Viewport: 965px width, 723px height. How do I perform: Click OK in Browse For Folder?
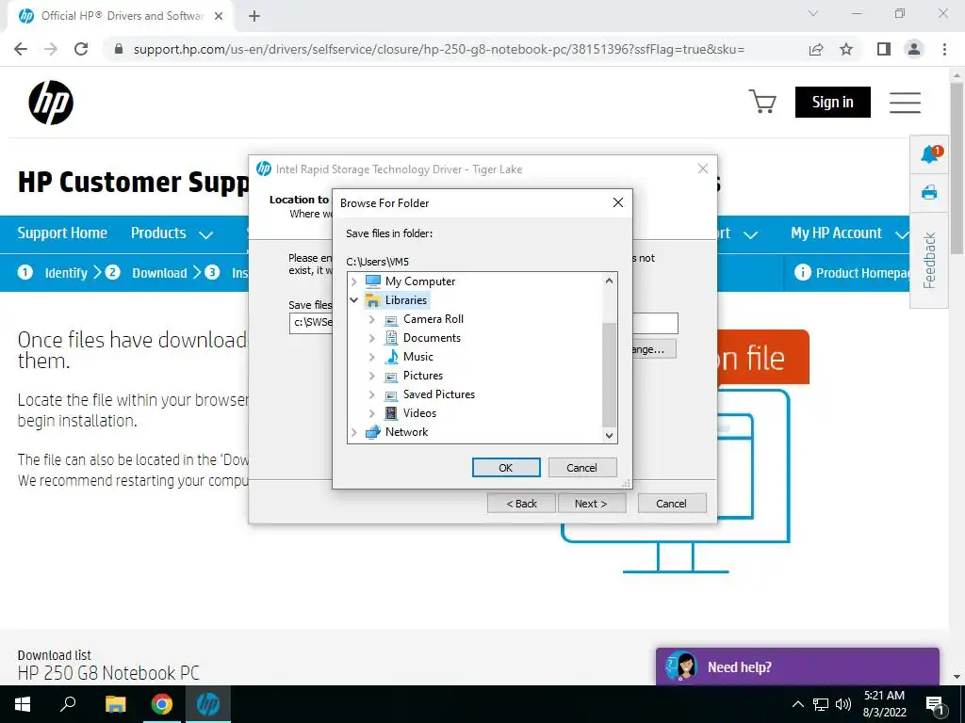click(506, 468)
